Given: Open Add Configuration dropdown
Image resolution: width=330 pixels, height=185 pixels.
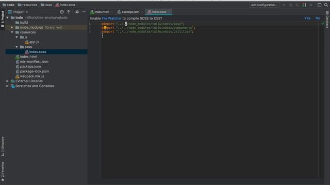Looking at the screenshot, I should click(x=264, y=5).
